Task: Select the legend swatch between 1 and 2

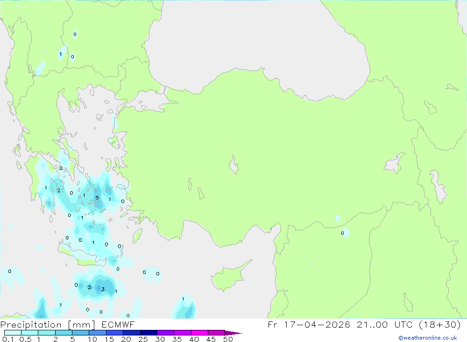Action: (46, 333)
